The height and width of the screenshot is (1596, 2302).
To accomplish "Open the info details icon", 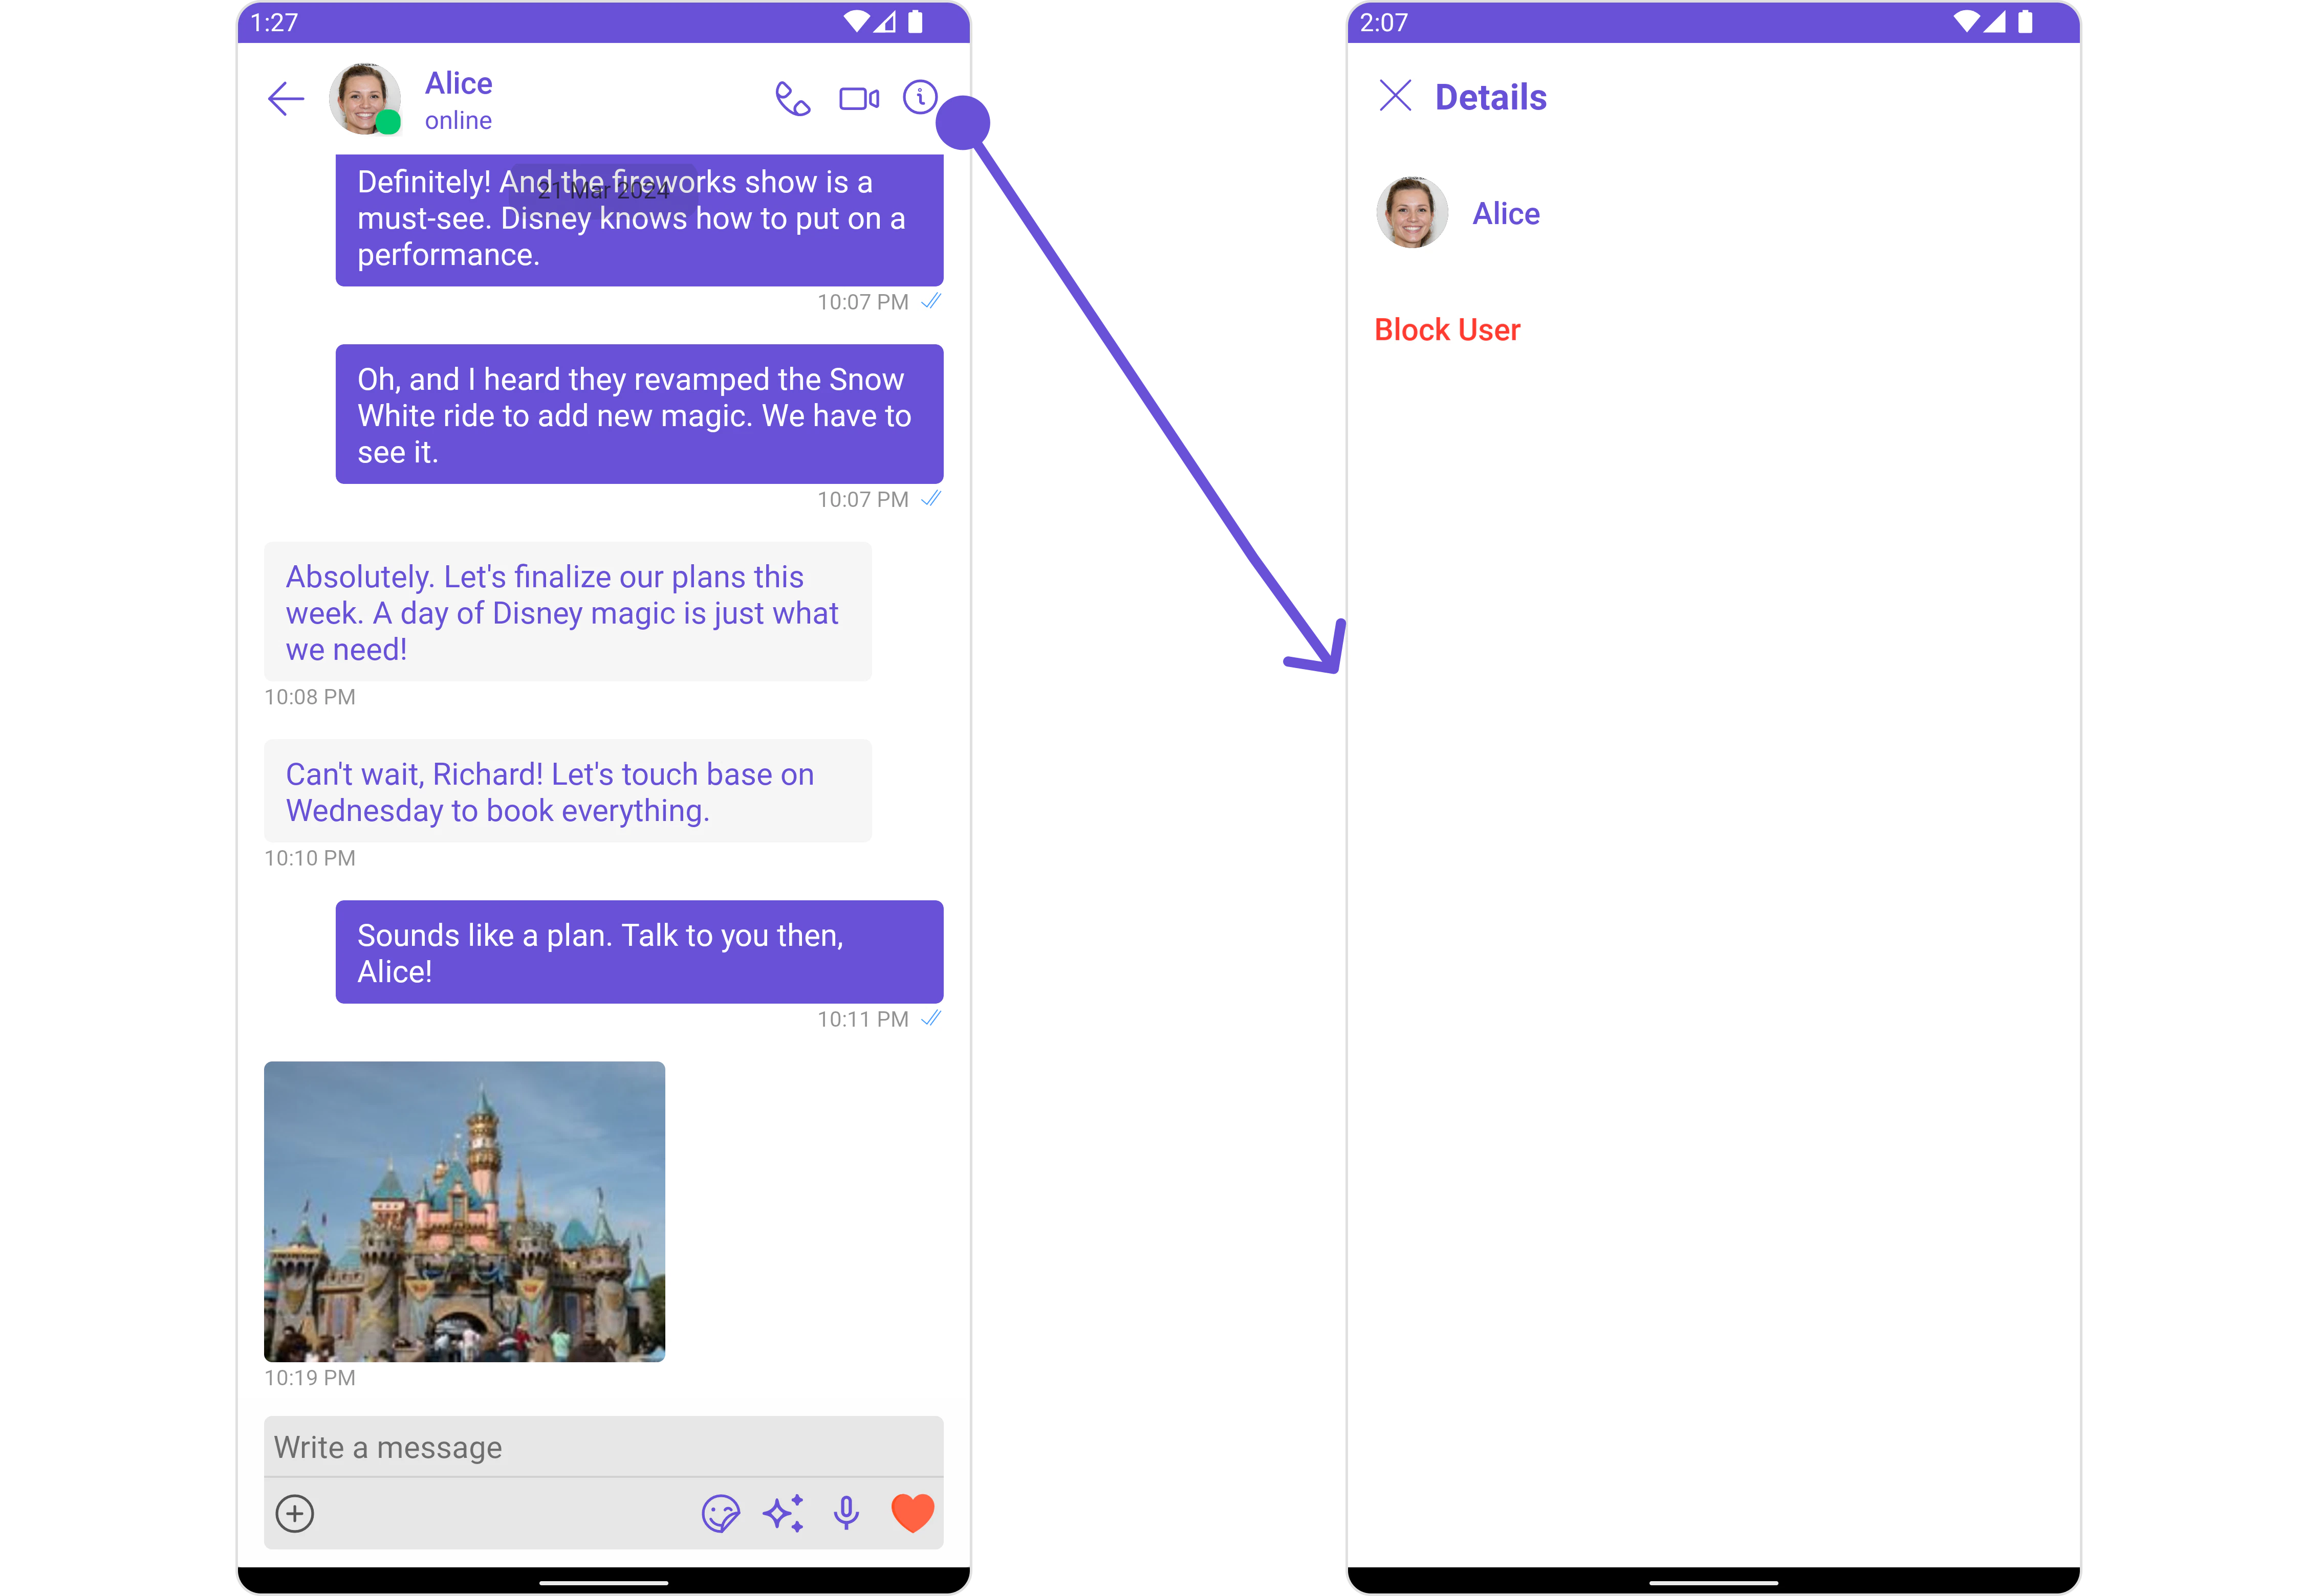I will (x=919, y=97).
